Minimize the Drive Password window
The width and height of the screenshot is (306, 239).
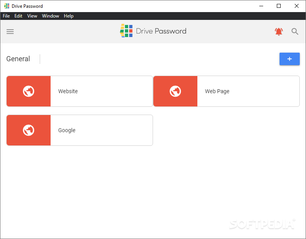(x=261, y=6)
